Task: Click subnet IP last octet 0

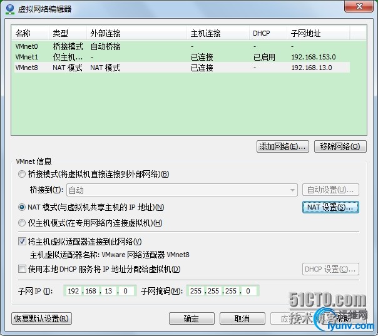Action: (x=125, y=291)
